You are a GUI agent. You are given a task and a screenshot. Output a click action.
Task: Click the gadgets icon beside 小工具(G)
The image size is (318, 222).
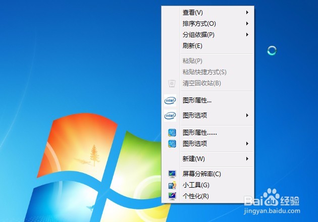click(172, 185)
